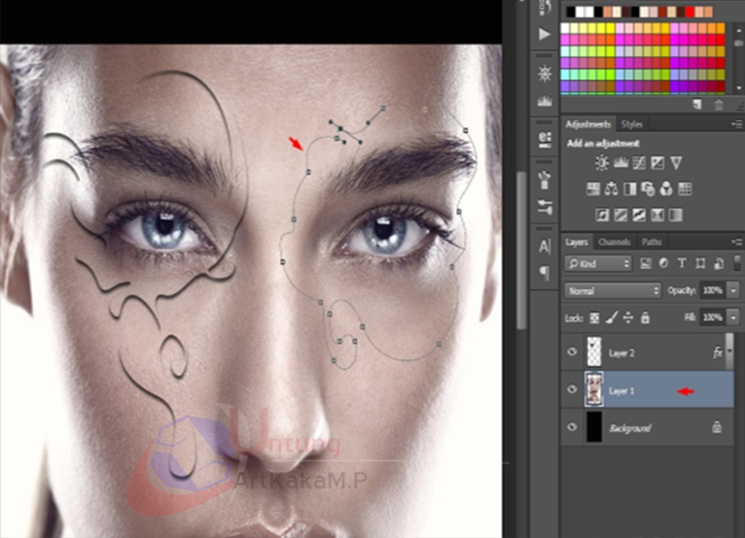Screen dimensions: 745x538
Task: Open Layer 2 fx layer effects
Action: (x=717, y=353)
